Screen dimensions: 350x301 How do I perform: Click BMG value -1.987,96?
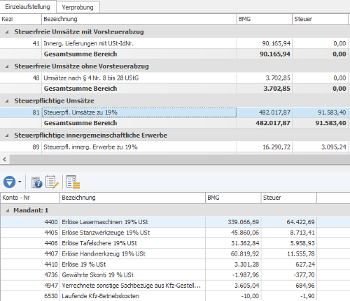[246, 275]
